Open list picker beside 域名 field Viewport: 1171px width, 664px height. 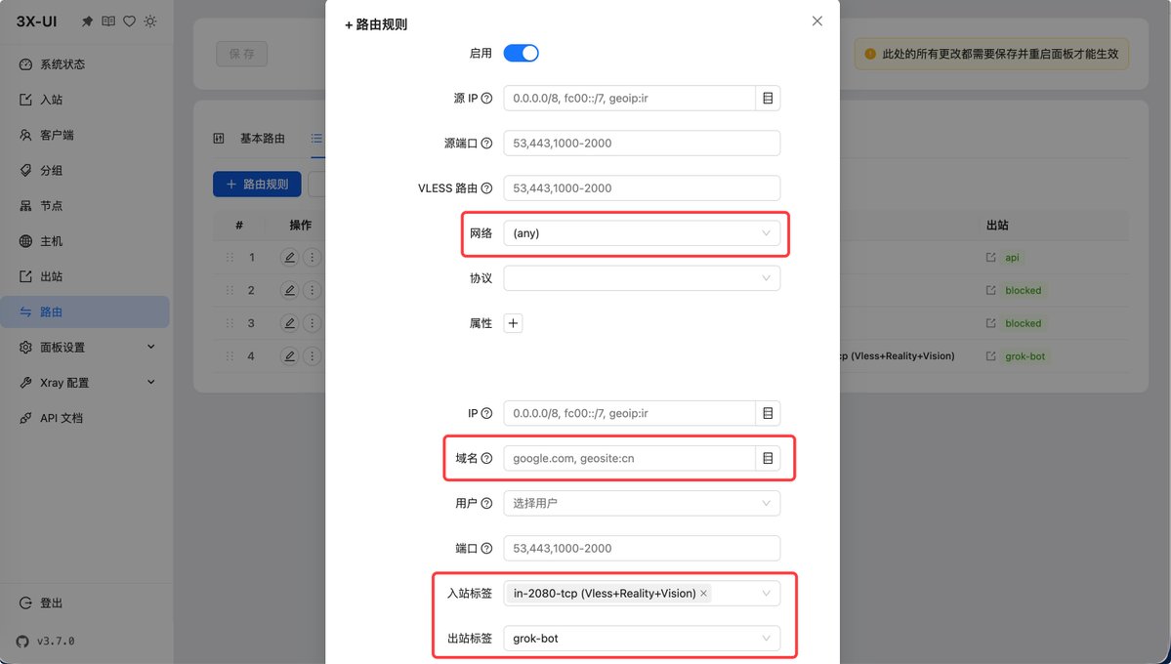click(x=768, y=458)
